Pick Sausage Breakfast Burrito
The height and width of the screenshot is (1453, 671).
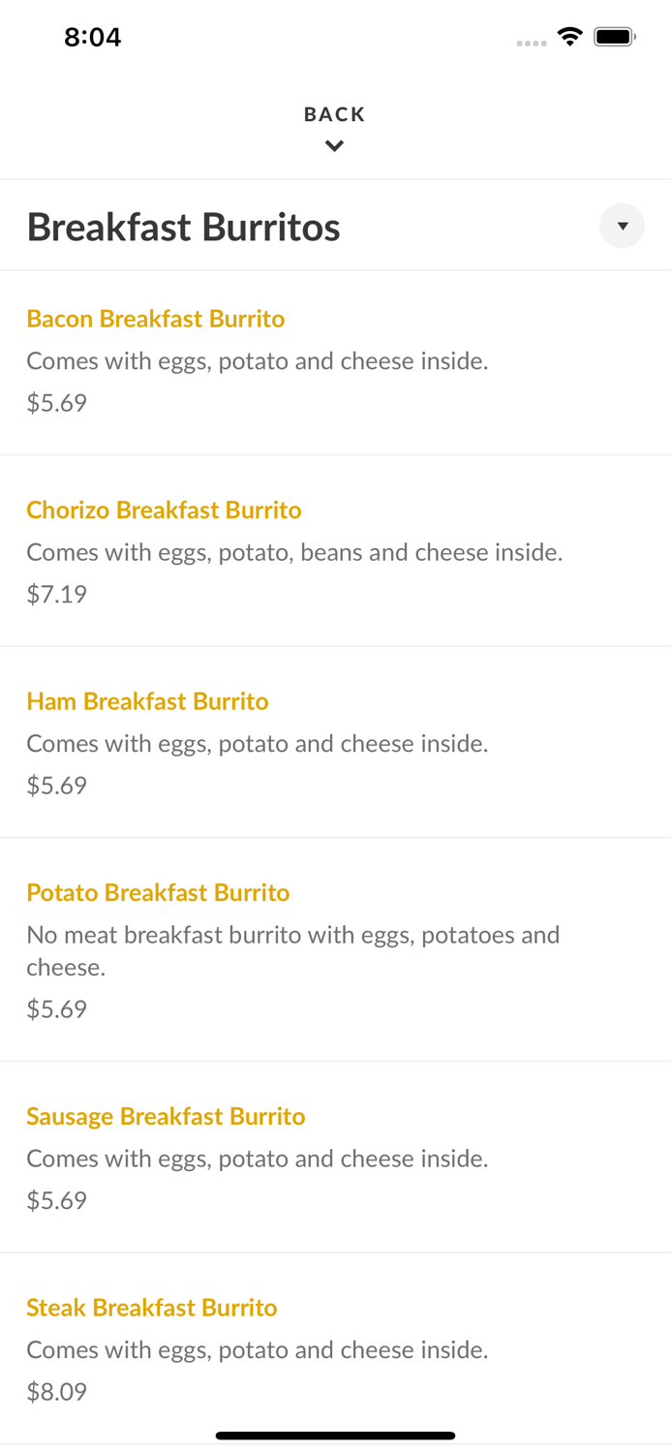tap(166, 1116)
